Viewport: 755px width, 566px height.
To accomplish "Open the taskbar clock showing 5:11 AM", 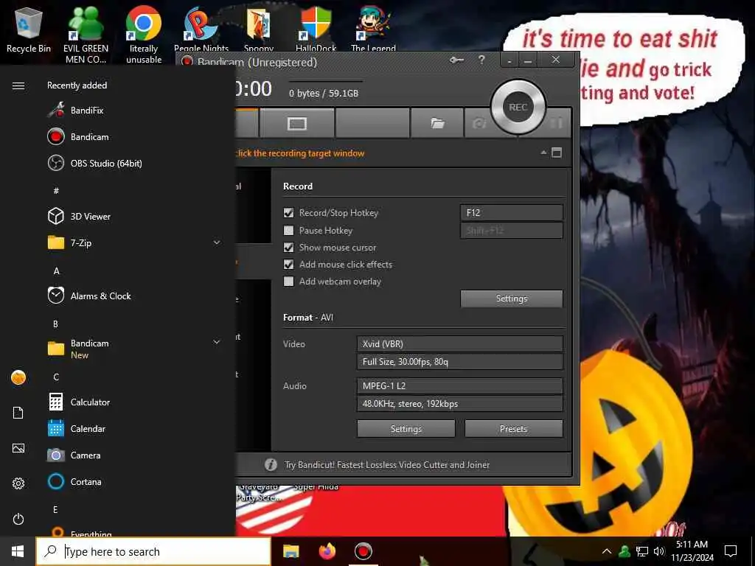I will (x=692, y=551).
